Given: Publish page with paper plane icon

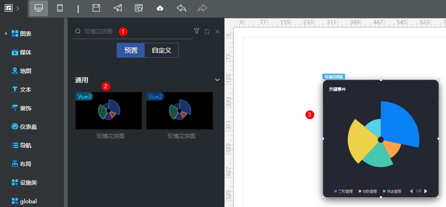Looking at the screenshot, I should (118, 8).
